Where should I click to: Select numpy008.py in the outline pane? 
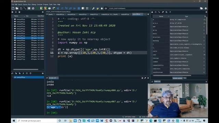(28, 77)
